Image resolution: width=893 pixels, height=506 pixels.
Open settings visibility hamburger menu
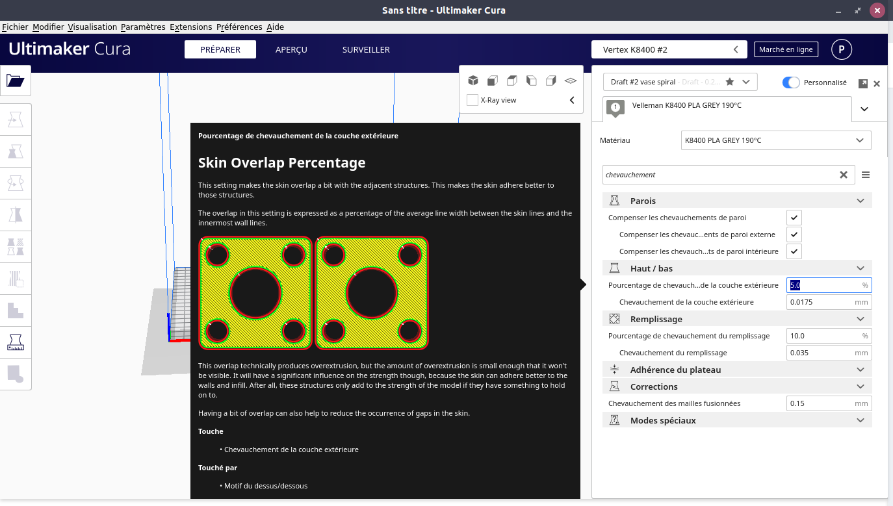pyautogui.click(x=866, y=175)
